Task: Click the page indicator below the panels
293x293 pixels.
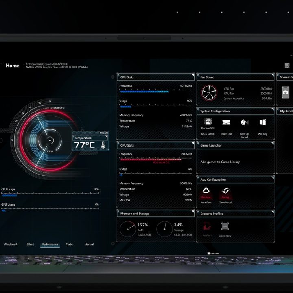Action: pos(213,253)
